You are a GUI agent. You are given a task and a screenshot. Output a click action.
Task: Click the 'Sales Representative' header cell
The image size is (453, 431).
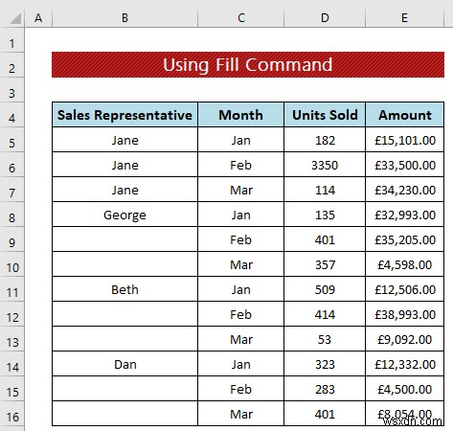(125, 115)
